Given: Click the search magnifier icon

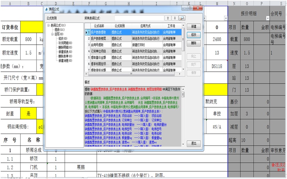Looking at the screenshot, I should coord(182,18).
